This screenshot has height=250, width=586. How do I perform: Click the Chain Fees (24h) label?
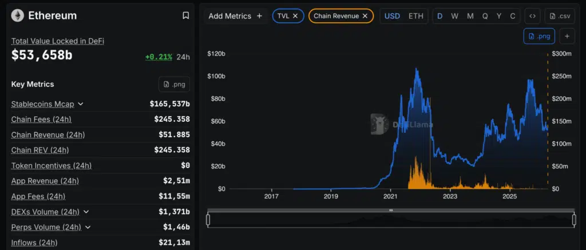pos(41,119)
